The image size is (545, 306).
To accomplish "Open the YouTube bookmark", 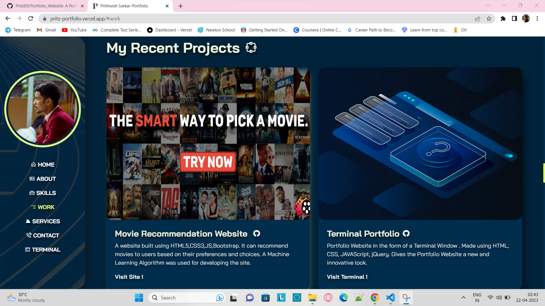I will tap(74, 30).
